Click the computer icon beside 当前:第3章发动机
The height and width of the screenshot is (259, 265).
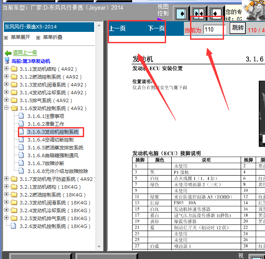pos(7,60)
